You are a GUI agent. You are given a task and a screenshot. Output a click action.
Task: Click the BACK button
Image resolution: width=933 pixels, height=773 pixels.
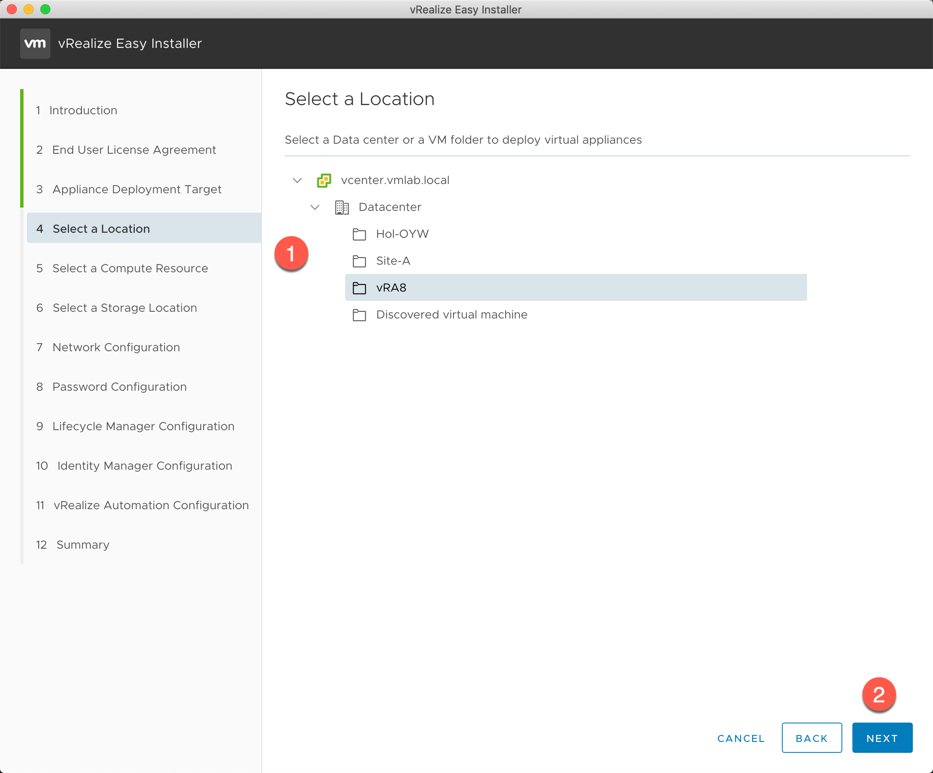pos(812,738)
